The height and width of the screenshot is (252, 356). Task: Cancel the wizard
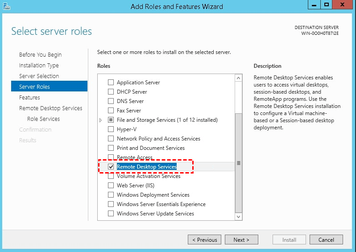pos(326,240)
